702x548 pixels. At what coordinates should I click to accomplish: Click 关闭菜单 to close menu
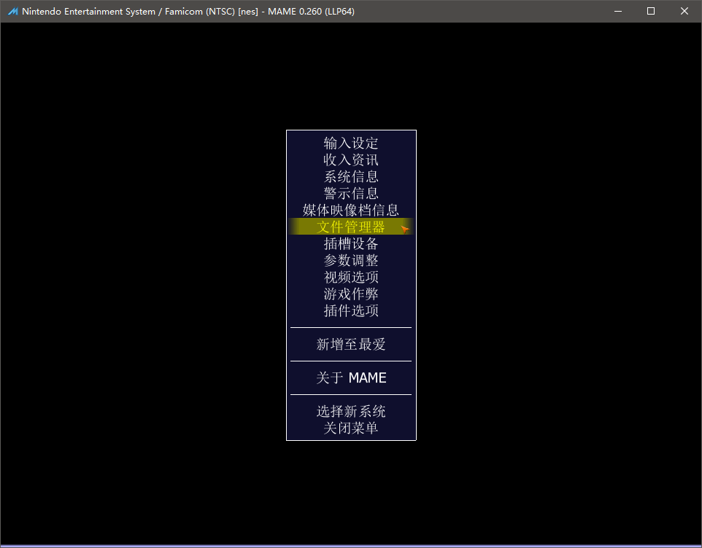click(x=351, y=428)
